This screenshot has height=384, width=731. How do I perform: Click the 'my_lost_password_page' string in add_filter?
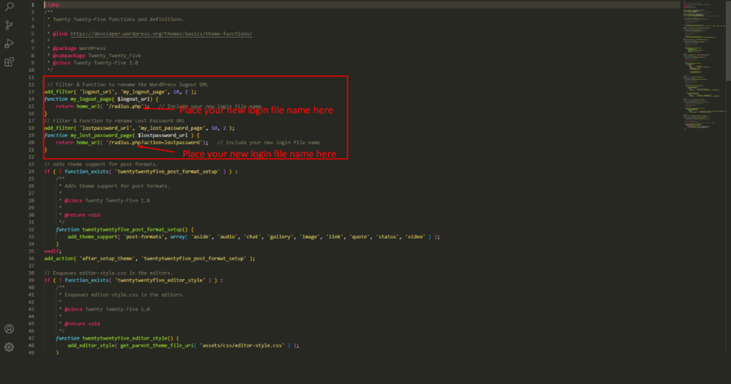tap(171, 128)
